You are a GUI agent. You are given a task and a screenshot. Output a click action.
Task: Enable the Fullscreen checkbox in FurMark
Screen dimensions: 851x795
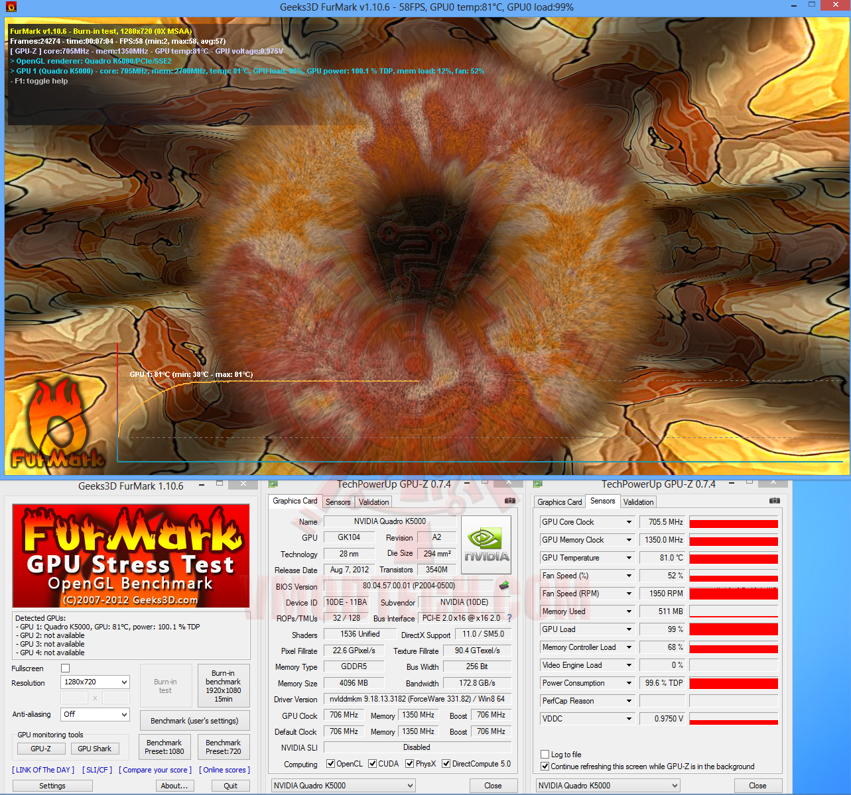pyautogui.click(x=65, y=668)
